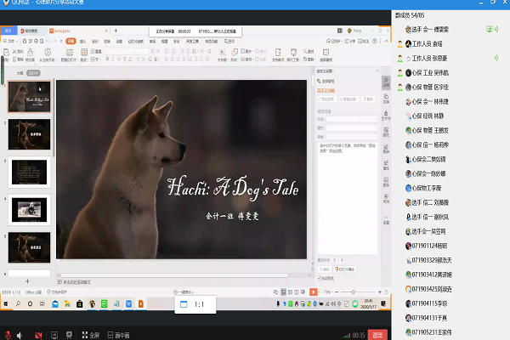The image size is (510, 340).
Task: Open the 稻壳模板 template tab
Action: click(31, 31)
